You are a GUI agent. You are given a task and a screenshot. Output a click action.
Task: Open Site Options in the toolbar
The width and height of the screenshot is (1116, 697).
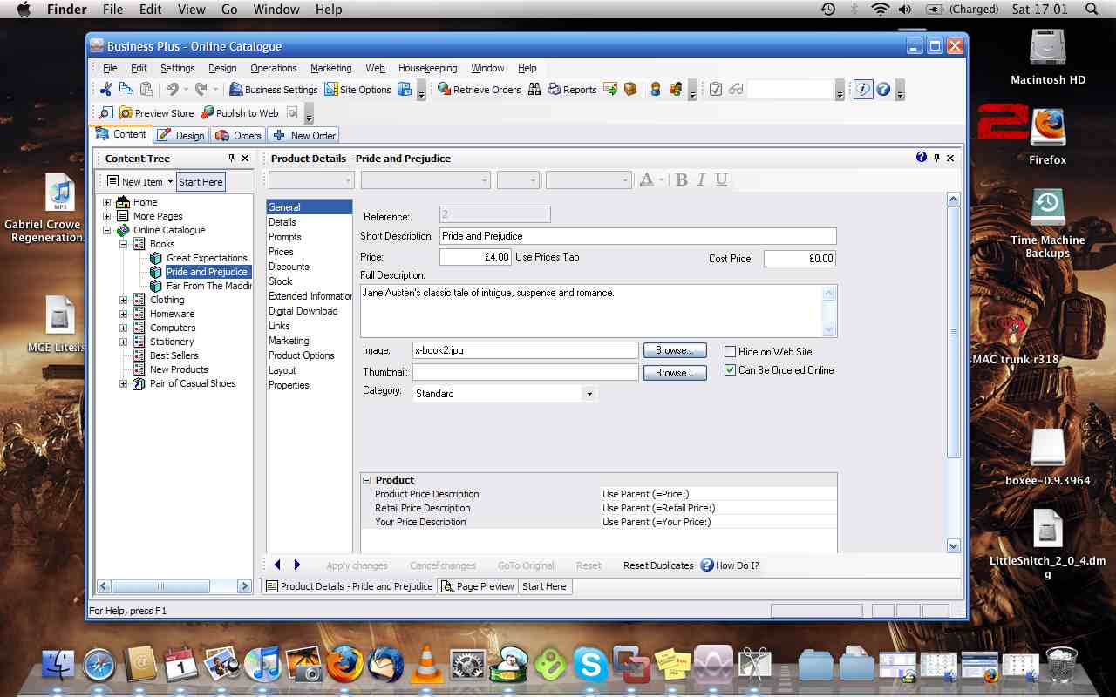(357, 89)
